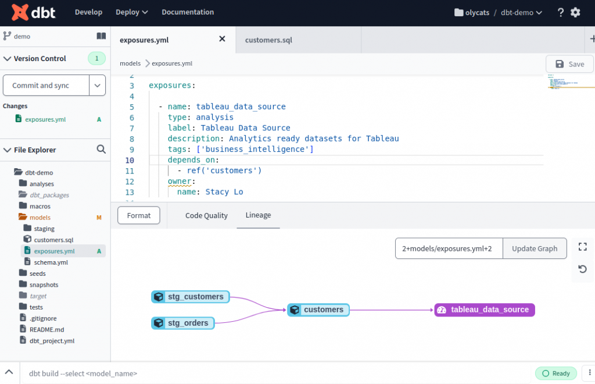
Task: Click line number 10 in the editor
Action: pyautogui.click(x=130, y=160)
